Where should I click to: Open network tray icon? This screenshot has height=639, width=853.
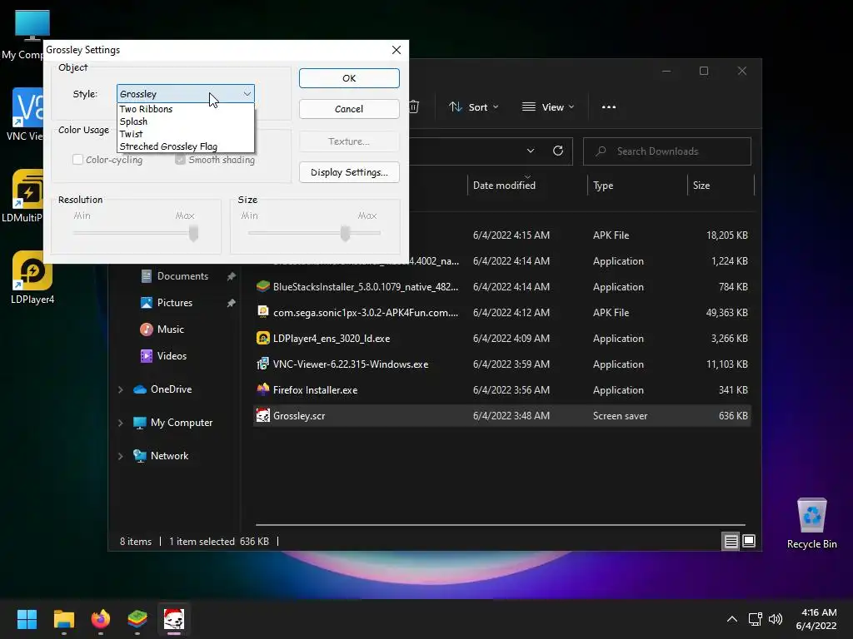(755, 619)
